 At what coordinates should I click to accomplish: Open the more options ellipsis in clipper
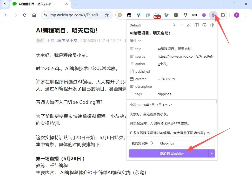coord(181,25)
